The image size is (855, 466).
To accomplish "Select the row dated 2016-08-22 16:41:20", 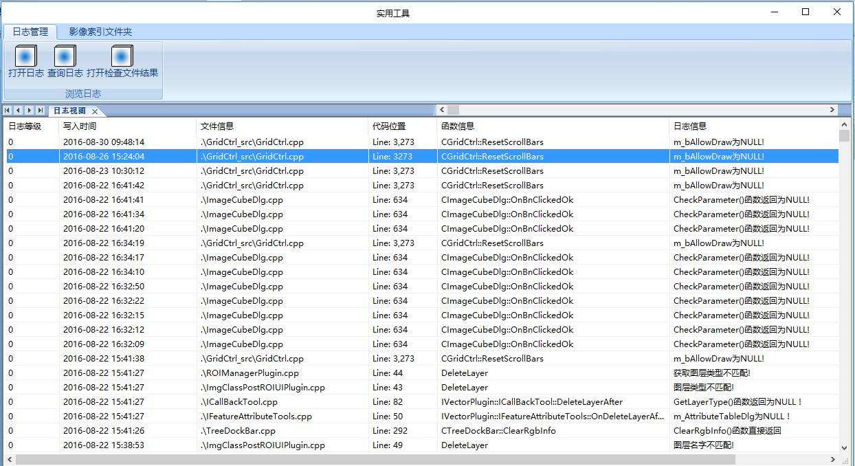I will pos(423,229).
